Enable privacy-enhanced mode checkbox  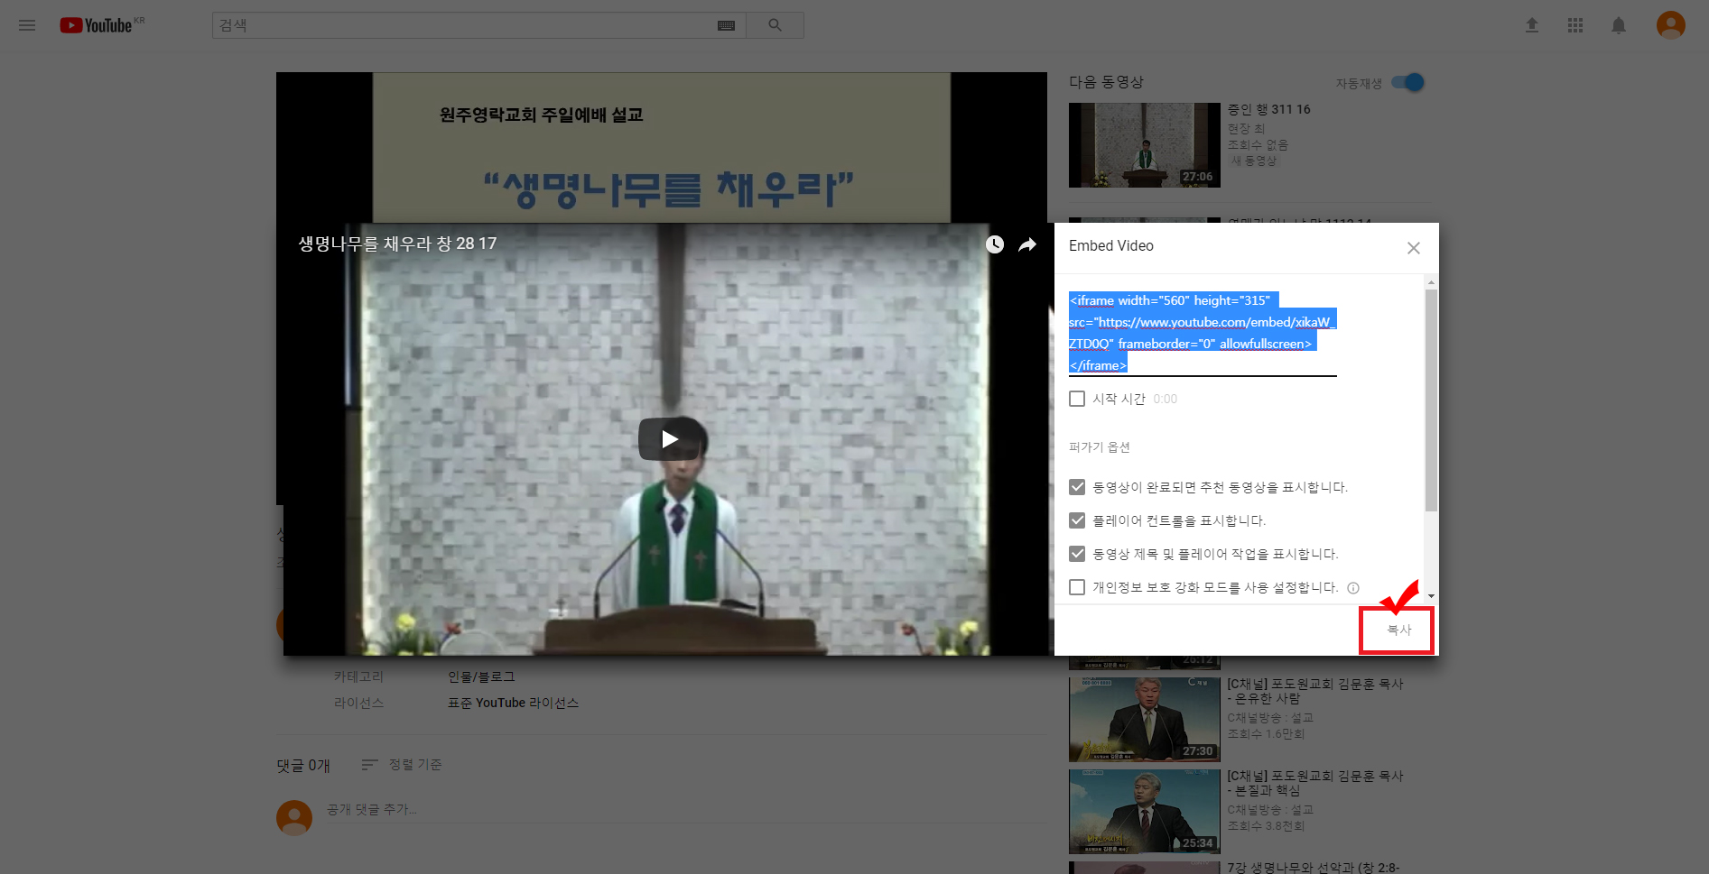point(1077,587)
